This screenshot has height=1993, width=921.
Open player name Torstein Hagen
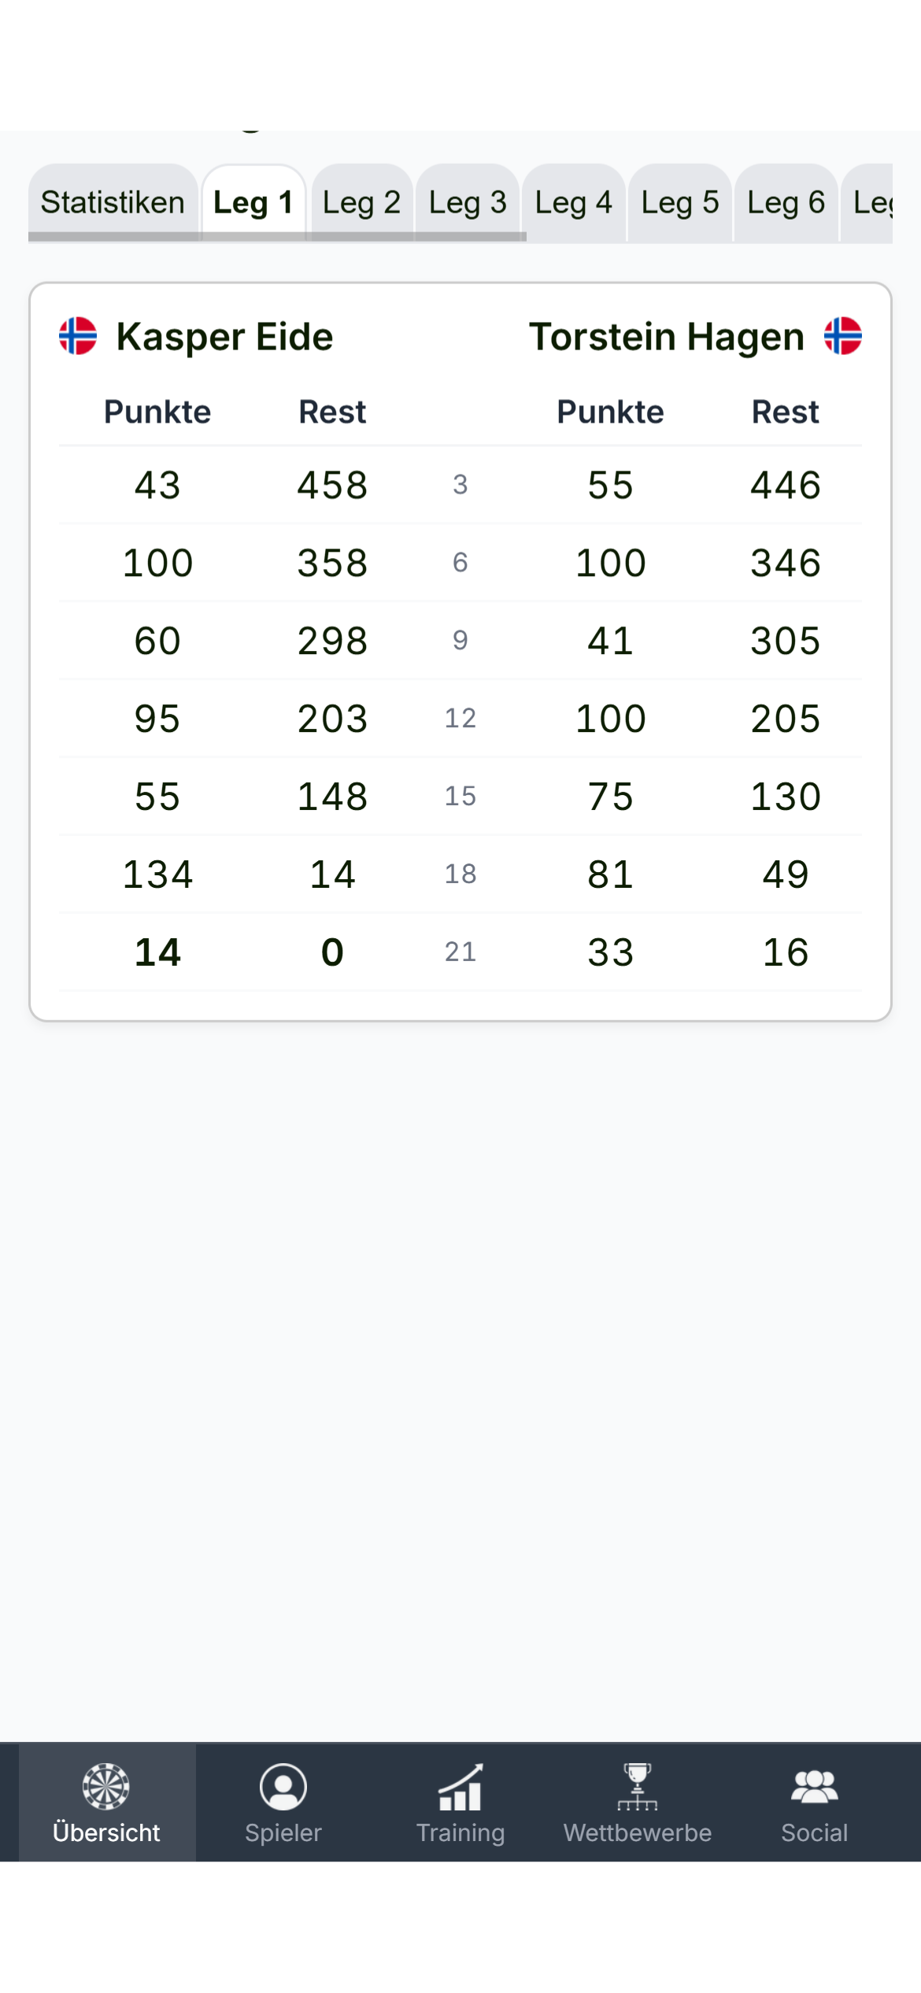(x=666, y=337)
